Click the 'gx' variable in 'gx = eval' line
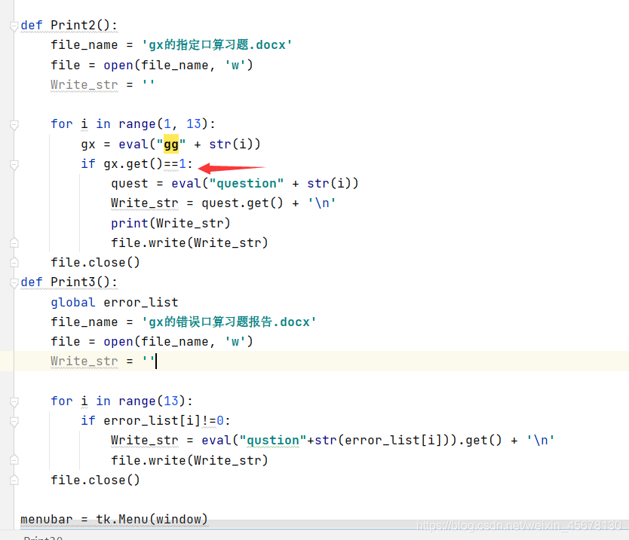The image size is (629, 540). [x=88, y=144]
